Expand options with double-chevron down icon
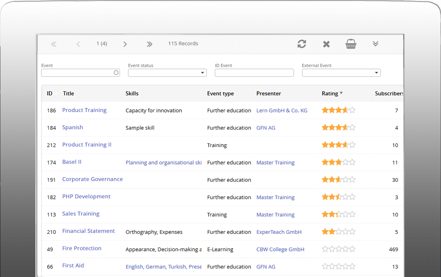The height and width of the screenshot is (277, 441). point(375,44)
